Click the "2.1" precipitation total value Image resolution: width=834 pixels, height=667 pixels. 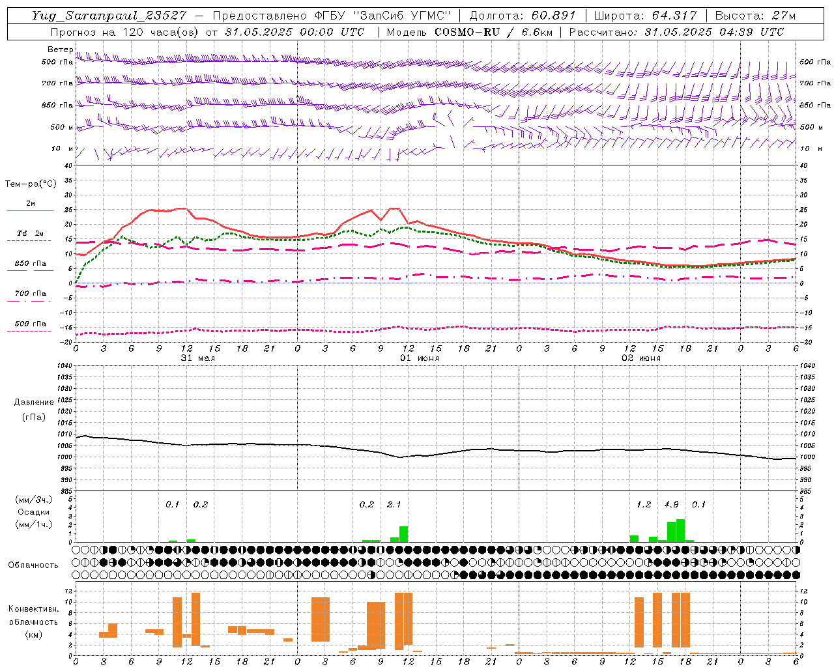tap(394, 504)
